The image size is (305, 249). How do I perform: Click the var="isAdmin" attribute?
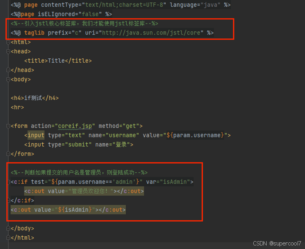[x=168, y=182]
